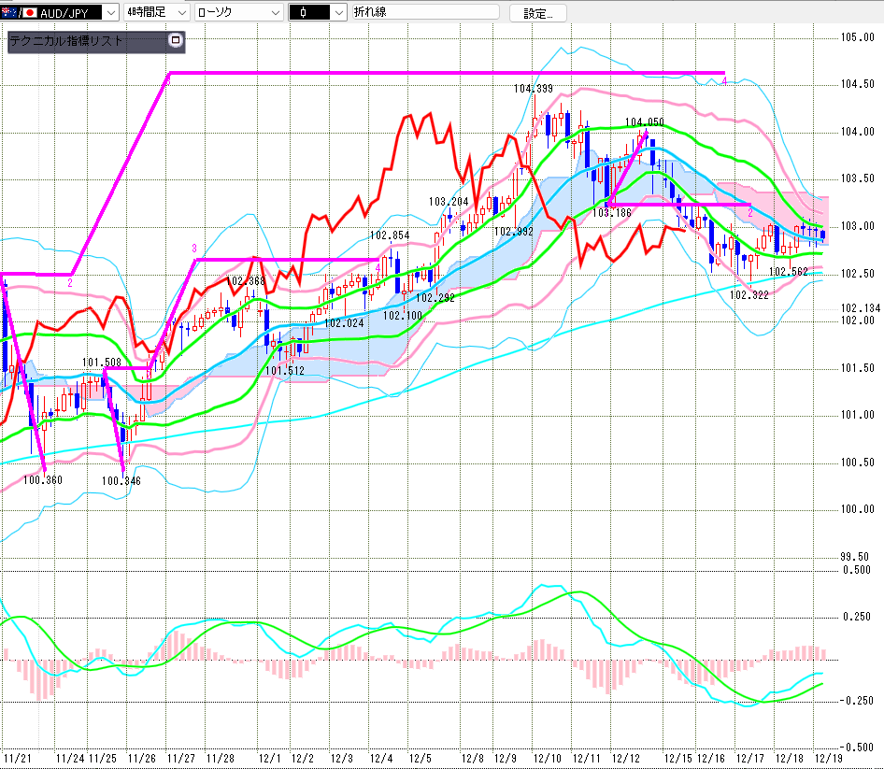This screenshot has height=769, width=884.
Task: Click the 101.508 price annotation
Action: coord(102,363)
